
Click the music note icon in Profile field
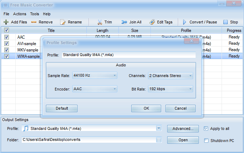[x=26, y=129]
